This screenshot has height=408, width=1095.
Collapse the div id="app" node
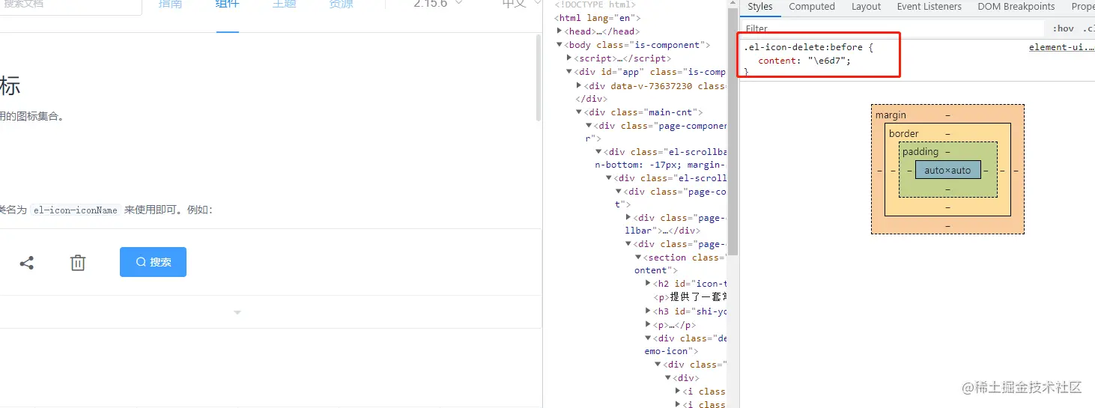569,72
